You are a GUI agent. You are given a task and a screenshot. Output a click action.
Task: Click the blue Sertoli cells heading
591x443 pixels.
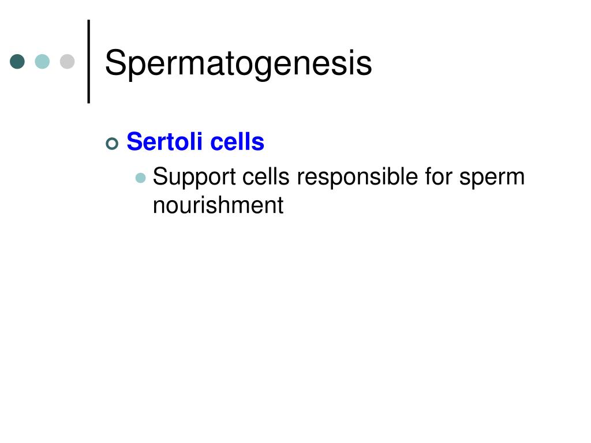click(195, 141)
